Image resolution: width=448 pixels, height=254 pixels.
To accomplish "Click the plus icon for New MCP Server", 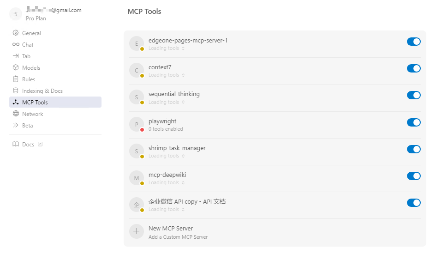I will (137, 232).
